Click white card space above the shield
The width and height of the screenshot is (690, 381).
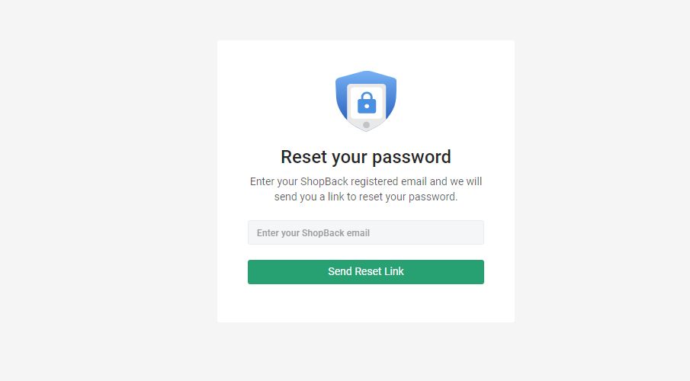(365, 53)
